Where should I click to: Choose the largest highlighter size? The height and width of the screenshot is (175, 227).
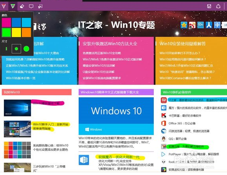tap(26, 49)
